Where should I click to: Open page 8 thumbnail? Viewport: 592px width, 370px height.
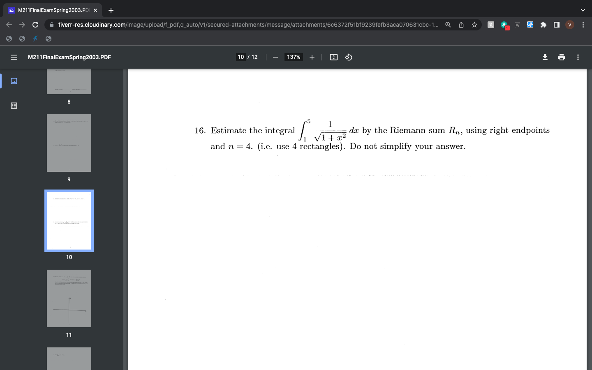coord(69,81)
